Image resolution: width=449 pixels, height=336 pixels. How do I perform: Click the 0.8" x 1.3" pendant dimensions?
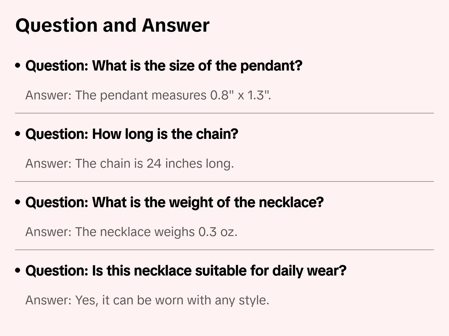(x=240, y=95)
